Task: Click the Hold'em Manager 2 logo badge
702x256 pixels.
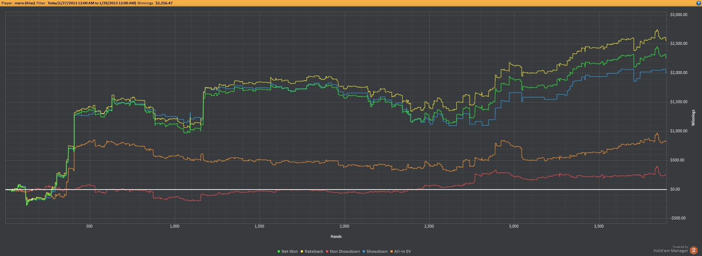Action: pos(693,250)
